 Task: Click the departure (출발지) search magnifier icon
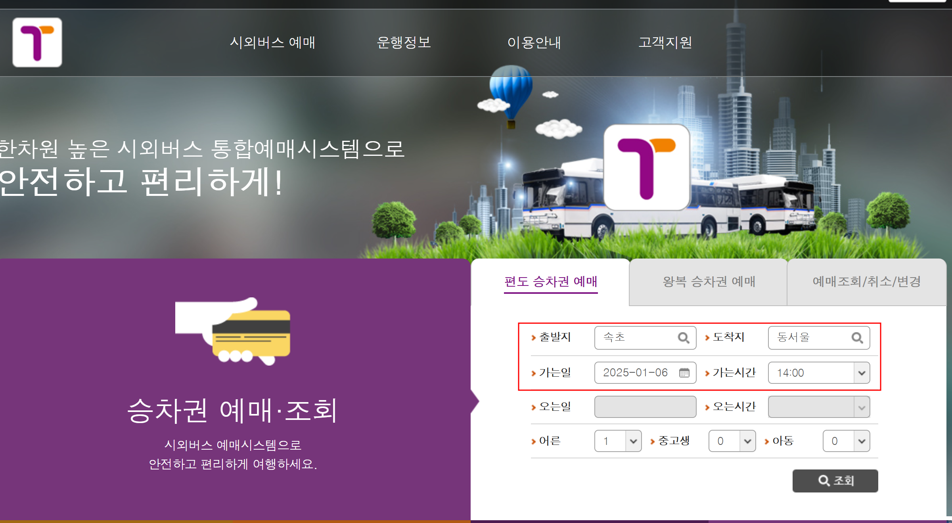point(683,338)
